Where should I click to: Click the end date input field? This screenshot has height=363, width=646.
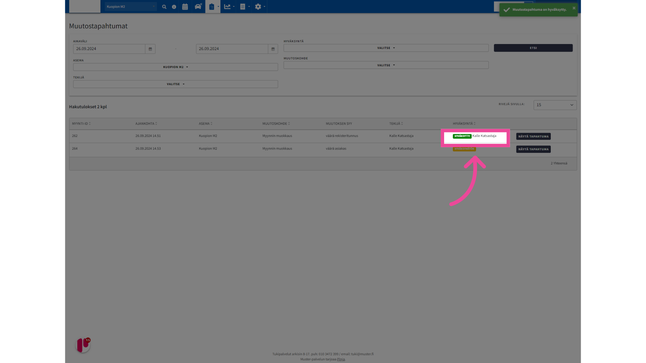232,49
